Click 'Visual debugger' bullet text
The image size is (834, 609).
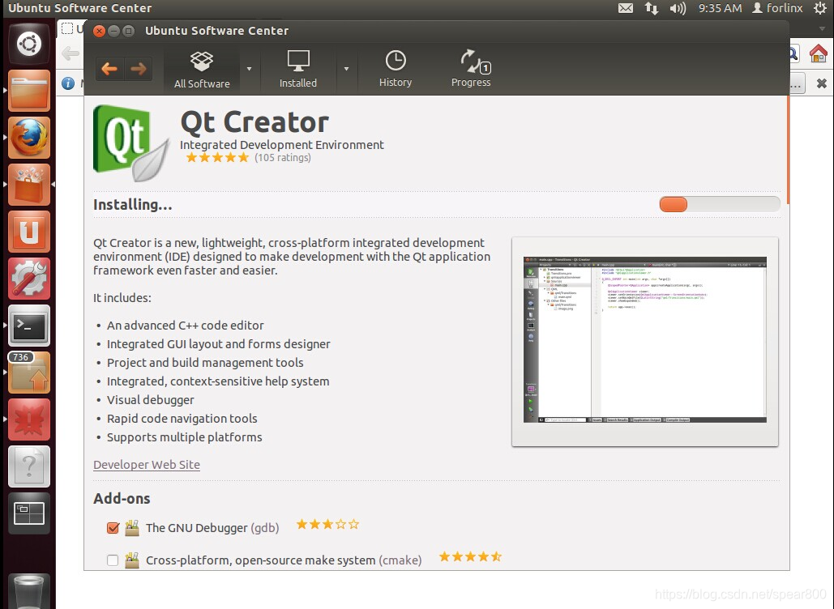click(x=151, y=399)
